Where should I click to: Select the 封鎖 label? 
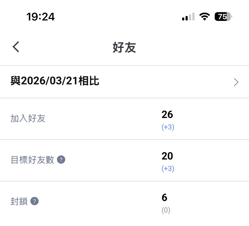pos(19,201)
